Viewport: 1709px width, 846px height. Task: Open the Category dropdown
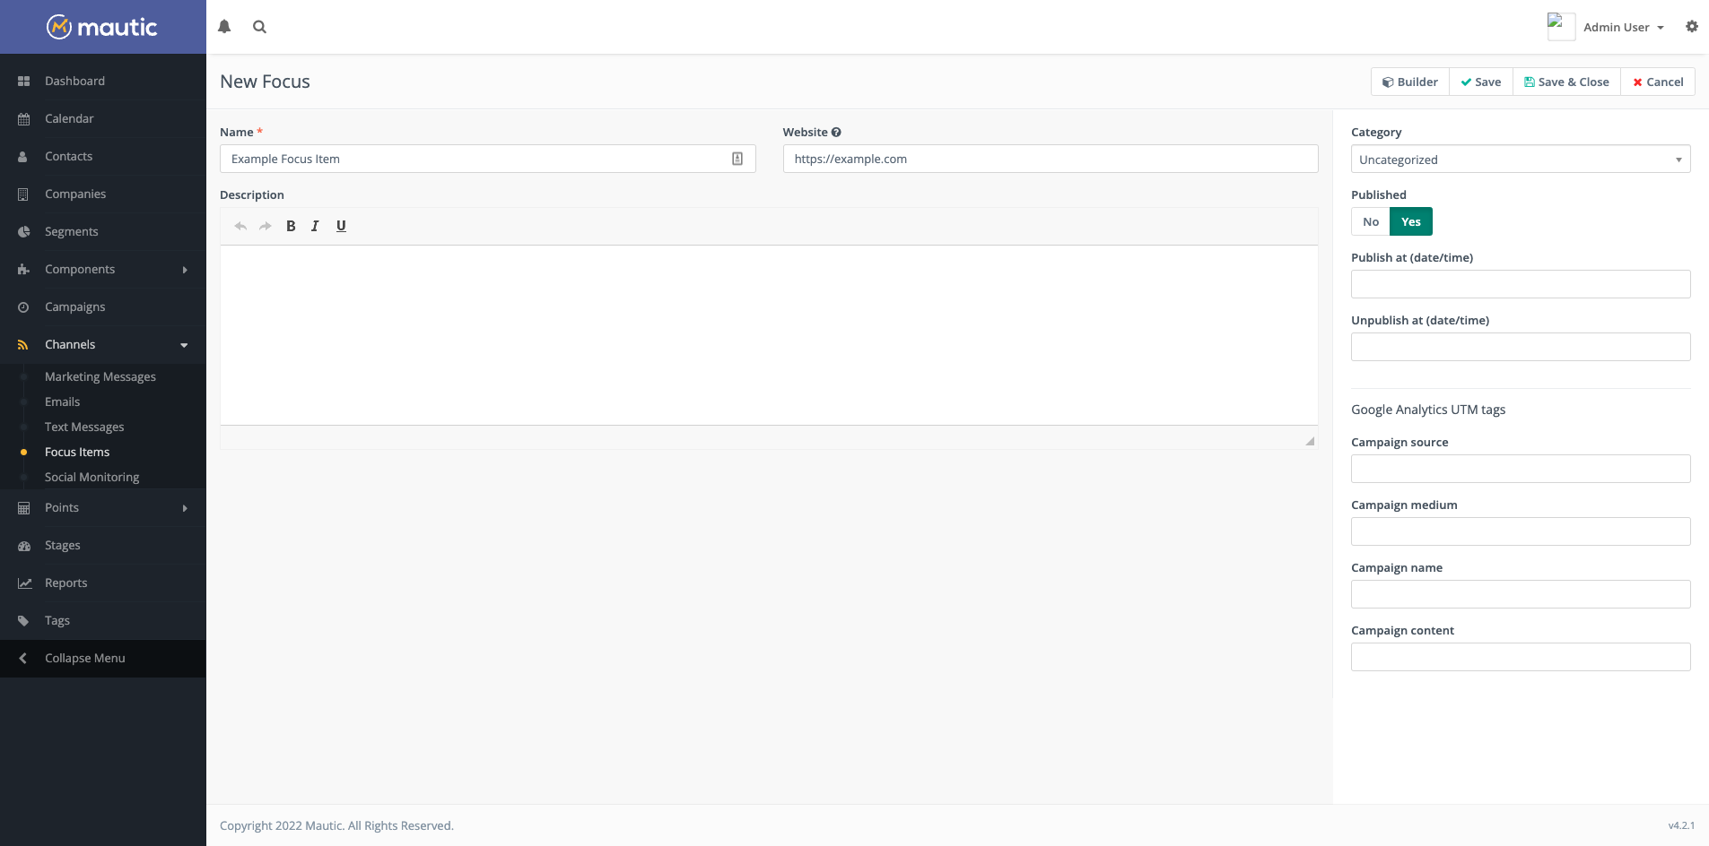coord(1520,160)
